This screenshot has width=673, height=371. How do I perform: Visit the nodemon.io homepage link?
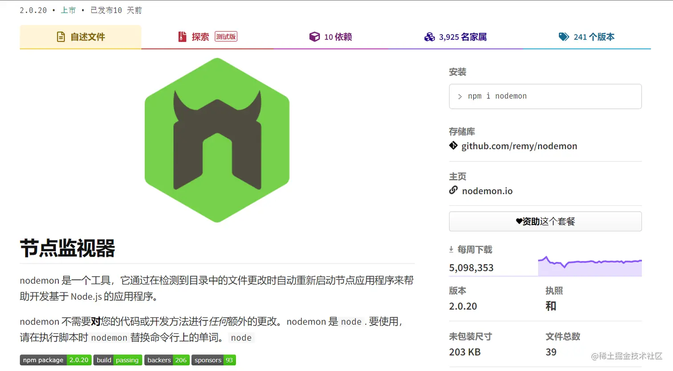(x=487, y=191)
